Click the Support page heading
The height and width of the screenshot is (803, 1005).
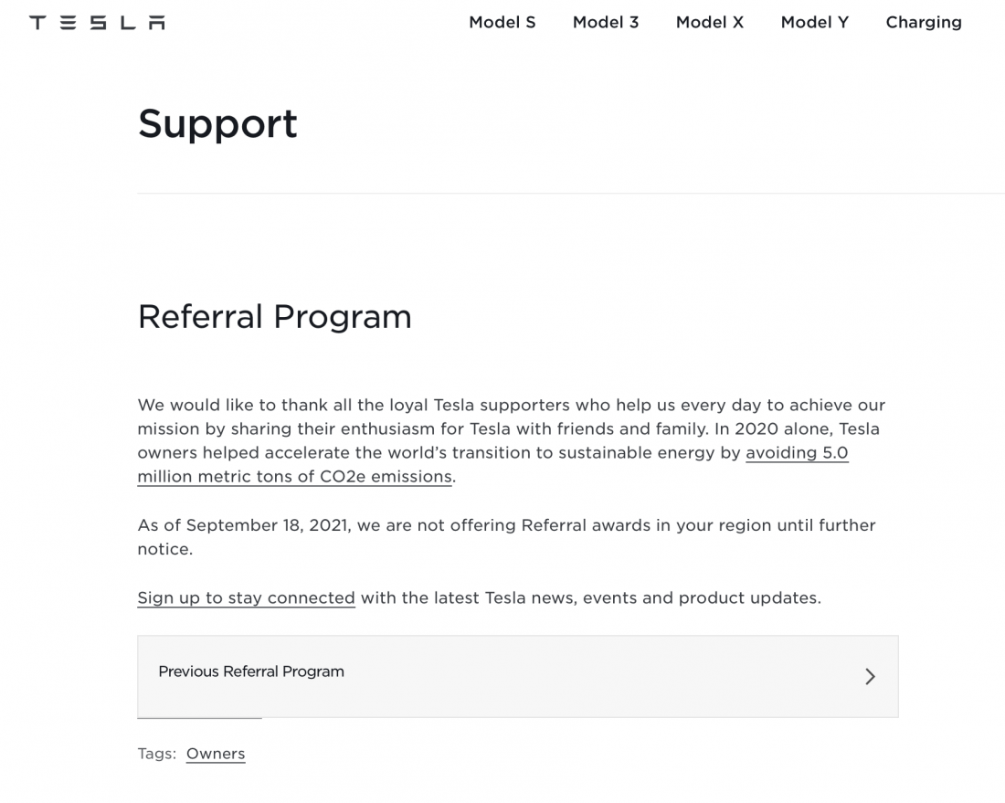pyautogui.click(x=217, y=123)
